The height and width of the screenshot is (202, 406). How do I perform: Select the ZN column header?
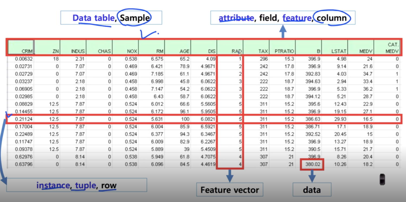47,47
